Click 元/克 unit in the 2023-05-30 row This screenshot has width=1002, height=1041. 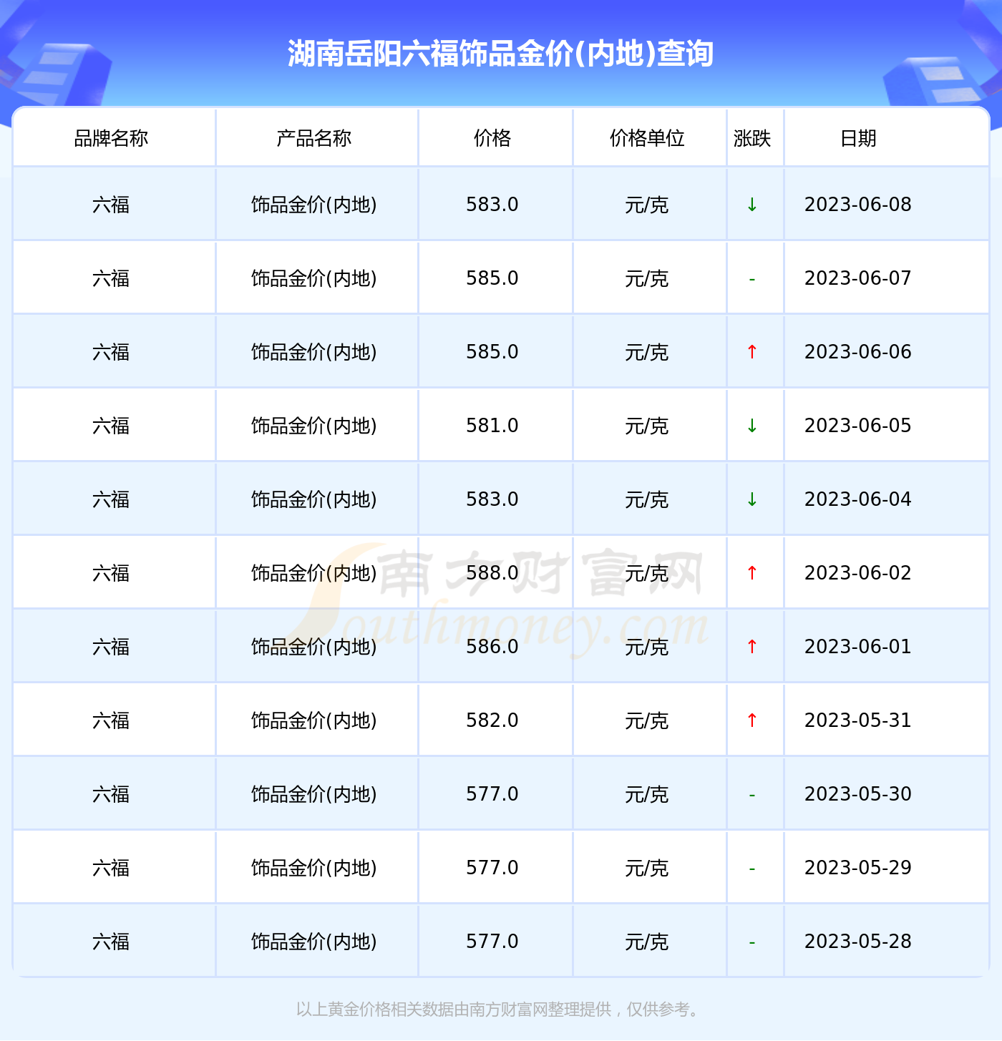point(647,794)
